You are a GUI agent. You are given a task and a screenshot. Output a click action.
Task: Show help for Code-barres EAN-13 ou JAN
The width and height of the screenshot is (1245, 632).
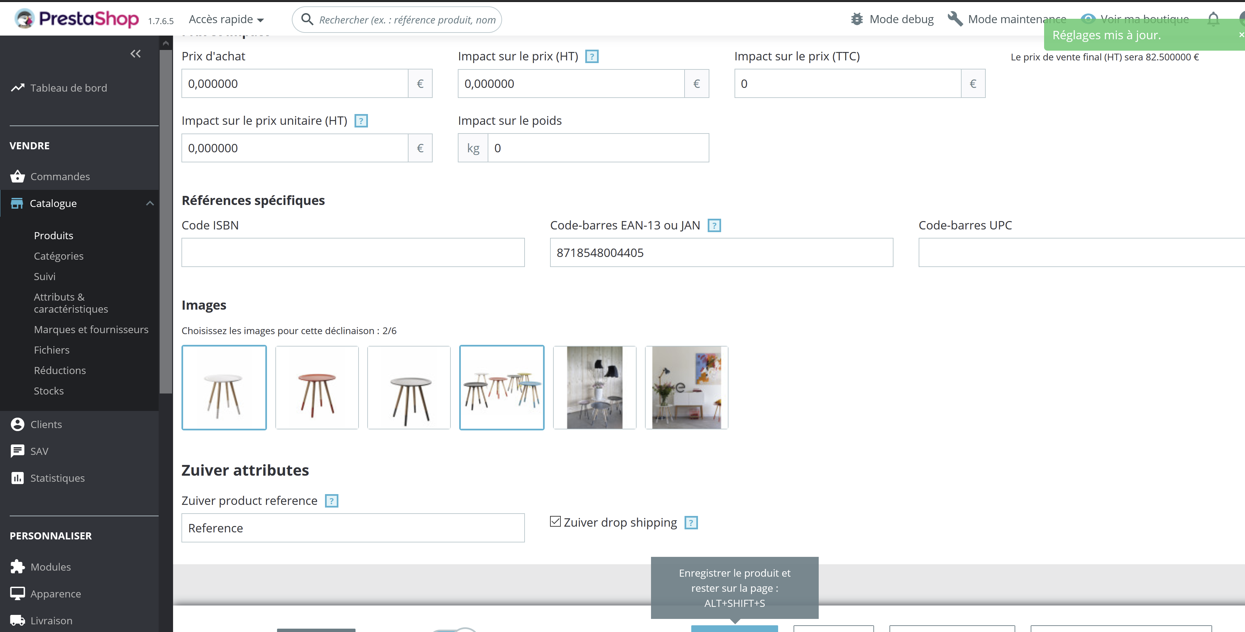point(714,225)
